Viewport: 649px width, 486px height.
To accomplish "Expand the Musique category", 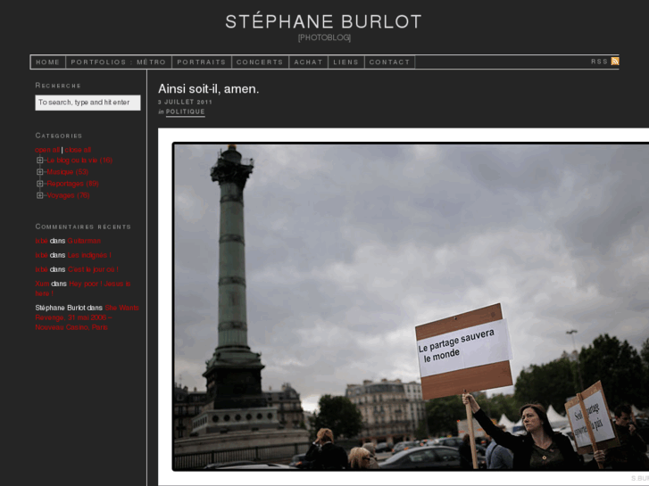I will pos(40,171).
